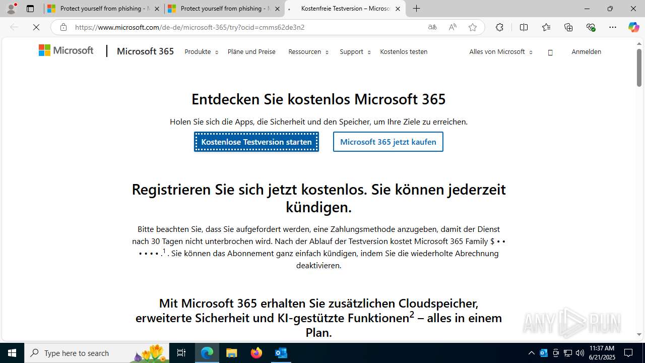The width and height of the screenshot is (645, 363).
Task: Toggle split screen view
Action: [524, 27]
